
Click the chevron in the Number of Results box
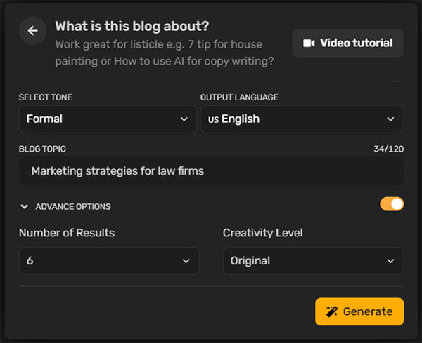point(186,261)
